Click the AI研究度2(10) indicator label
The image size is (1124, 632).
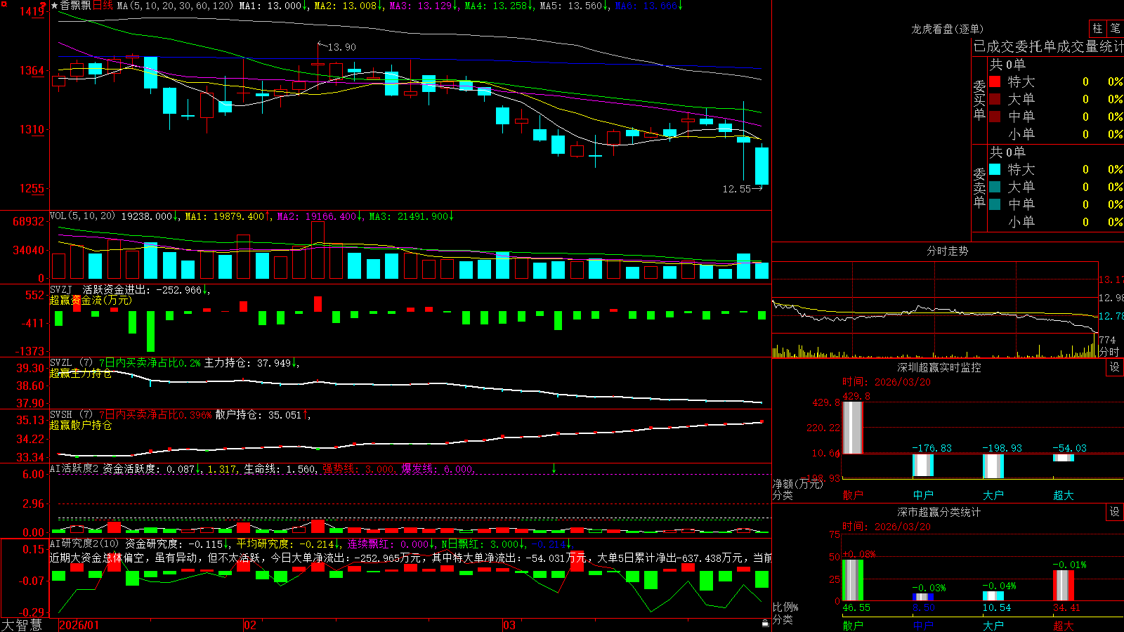pyautogui.click(x=85, y=544)
